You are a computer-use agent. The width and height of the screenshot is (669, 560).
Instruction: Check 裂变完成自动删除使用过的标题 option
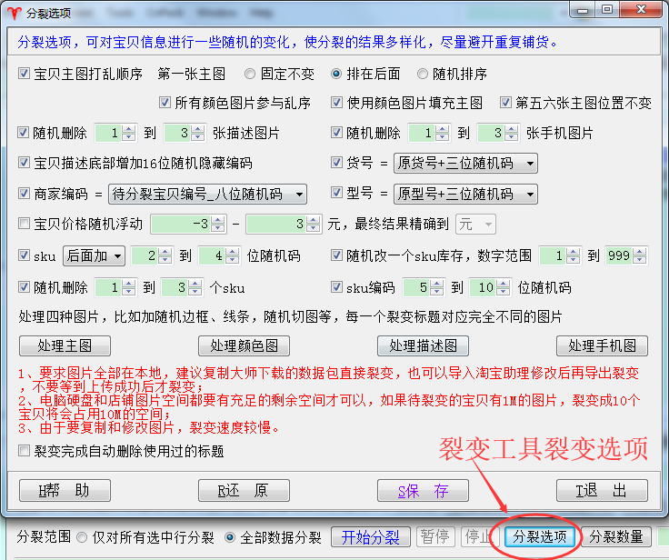(25, 451)
